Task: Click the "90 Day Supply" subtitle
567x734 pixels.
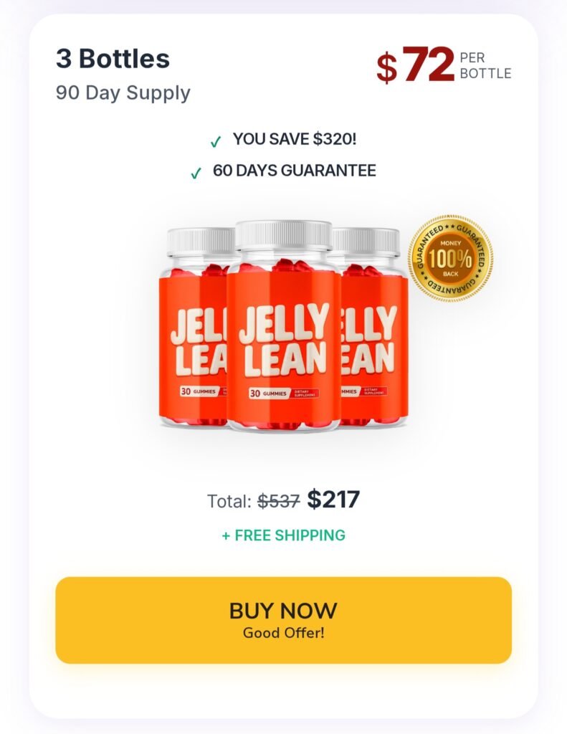Action: 123,93
